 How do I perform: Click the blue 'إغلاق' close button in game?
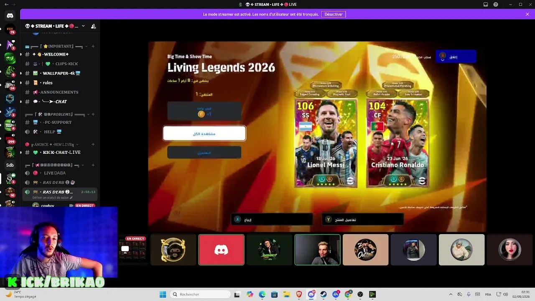tap(456, 56)
